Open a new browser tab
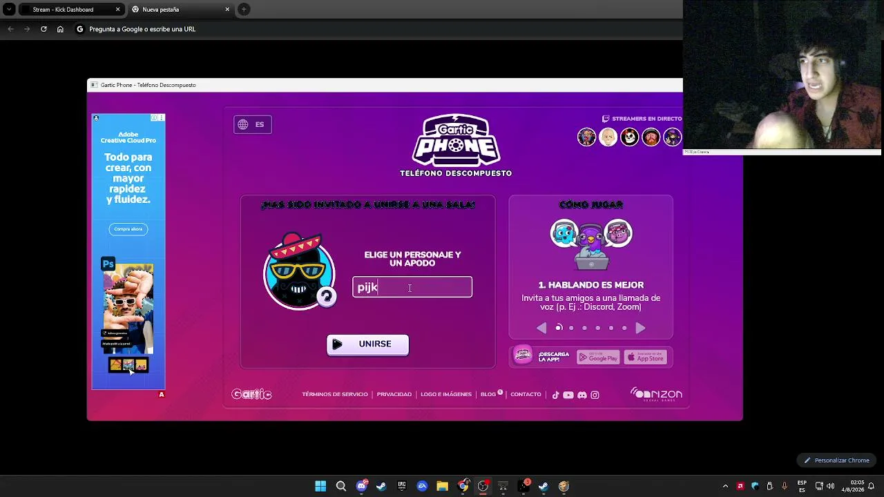Image resolution: width=884 pixels, height=497 pixels. pos(244,10)
